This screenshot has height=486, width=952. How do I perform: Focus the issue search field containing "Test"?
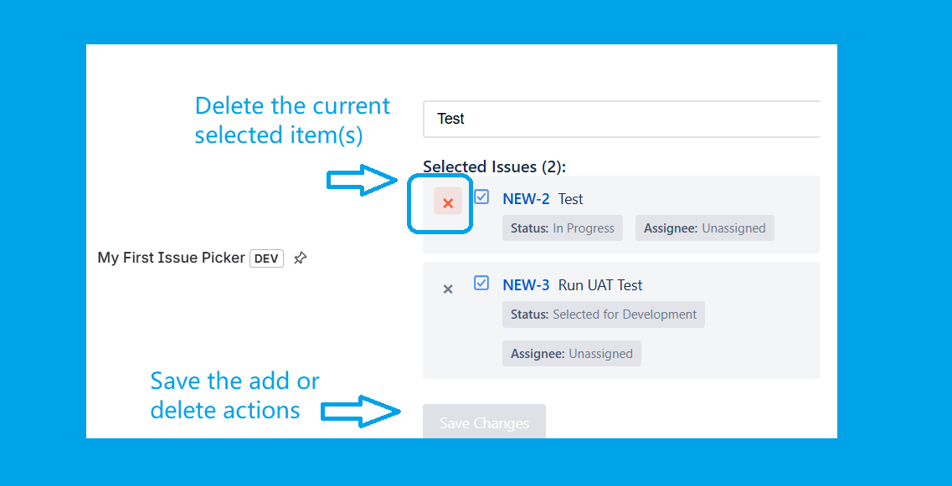coord(620,119)
